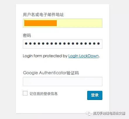Click the first dot in the password field

26,43
